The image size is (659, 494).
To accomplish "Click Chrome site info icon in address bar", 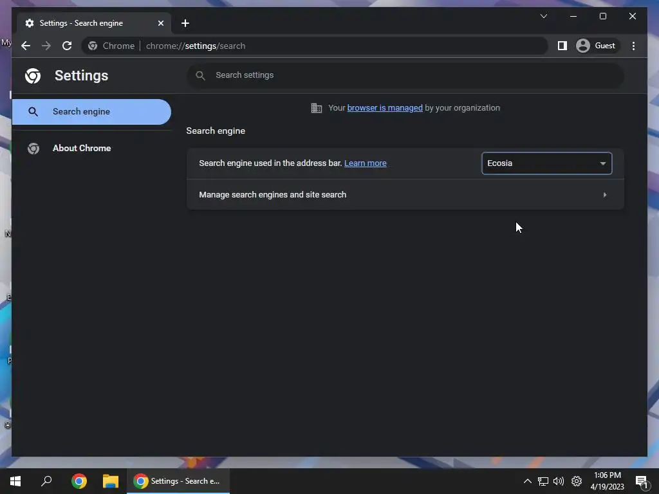I will coord(93,46).
